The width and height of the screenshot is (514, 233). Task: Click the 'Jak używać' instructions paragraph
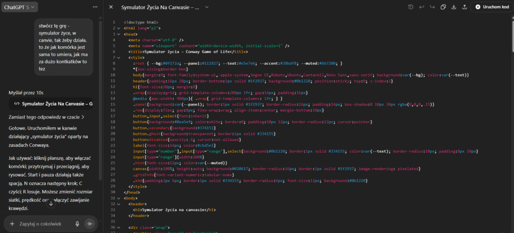tap(51, 183)
